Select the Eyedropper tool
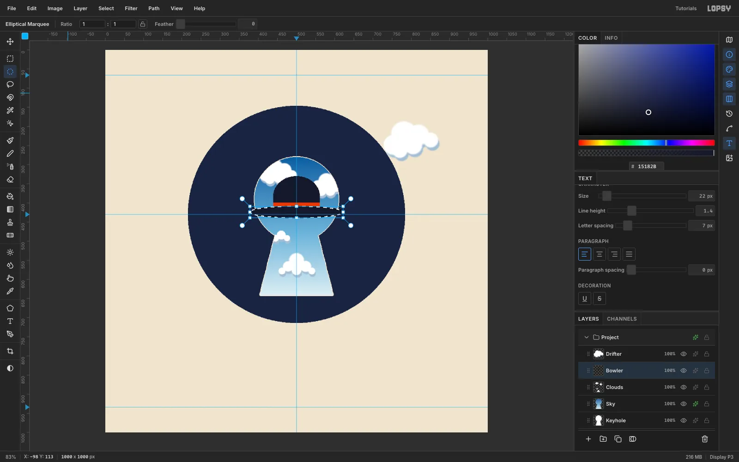 point(10,291)
